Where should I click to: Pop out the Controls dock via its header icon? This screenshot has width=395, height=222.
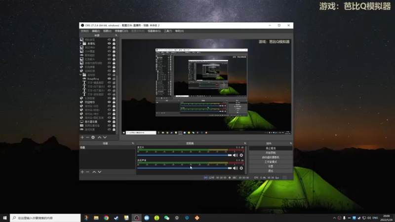pos(291,143)
